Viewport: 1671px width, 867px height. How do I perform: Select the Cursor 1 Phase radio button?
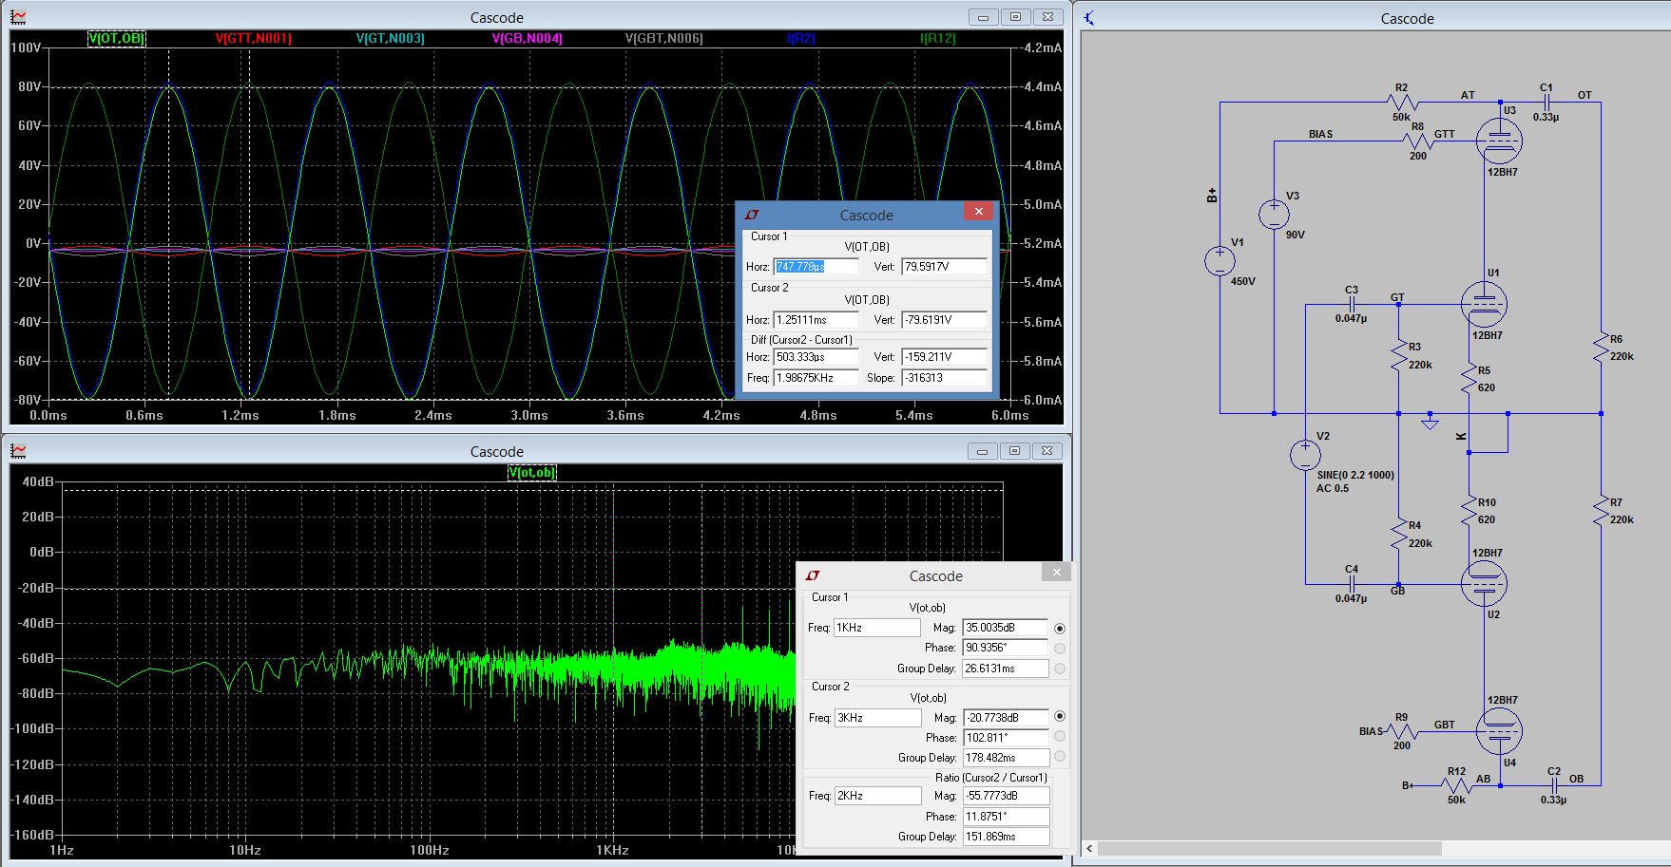[1060, 649]
